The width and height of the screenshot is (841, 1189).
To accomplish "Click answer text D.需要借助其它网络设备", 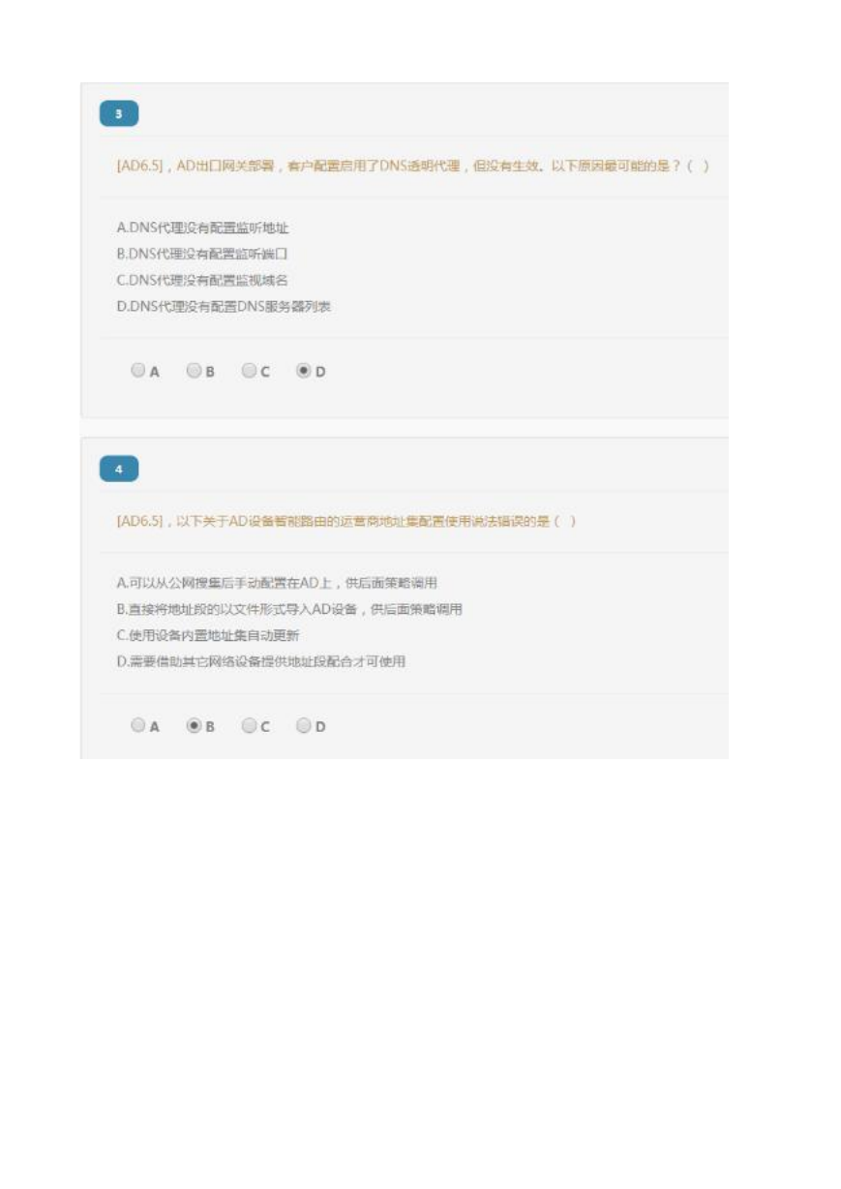I will click(260, 661).
